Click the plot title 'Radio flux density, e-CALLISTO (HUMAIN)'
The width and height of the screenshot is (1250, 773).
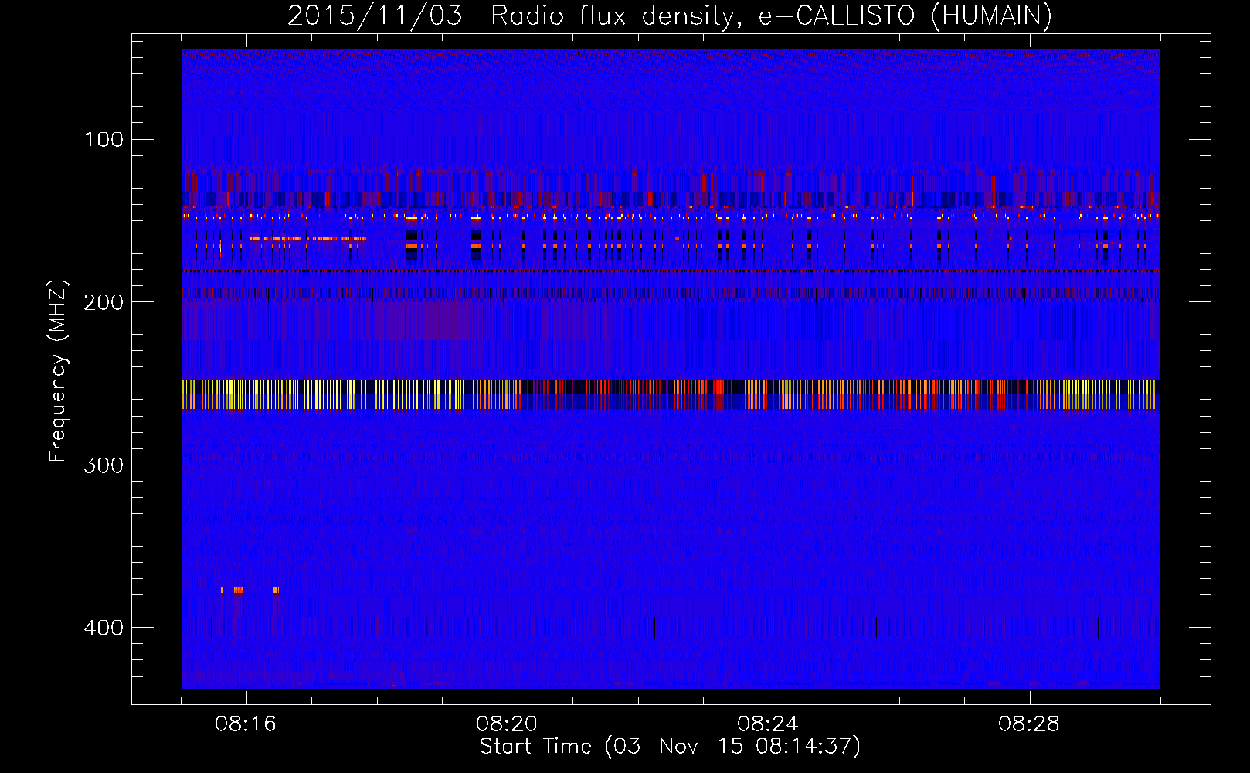point(771,16)
